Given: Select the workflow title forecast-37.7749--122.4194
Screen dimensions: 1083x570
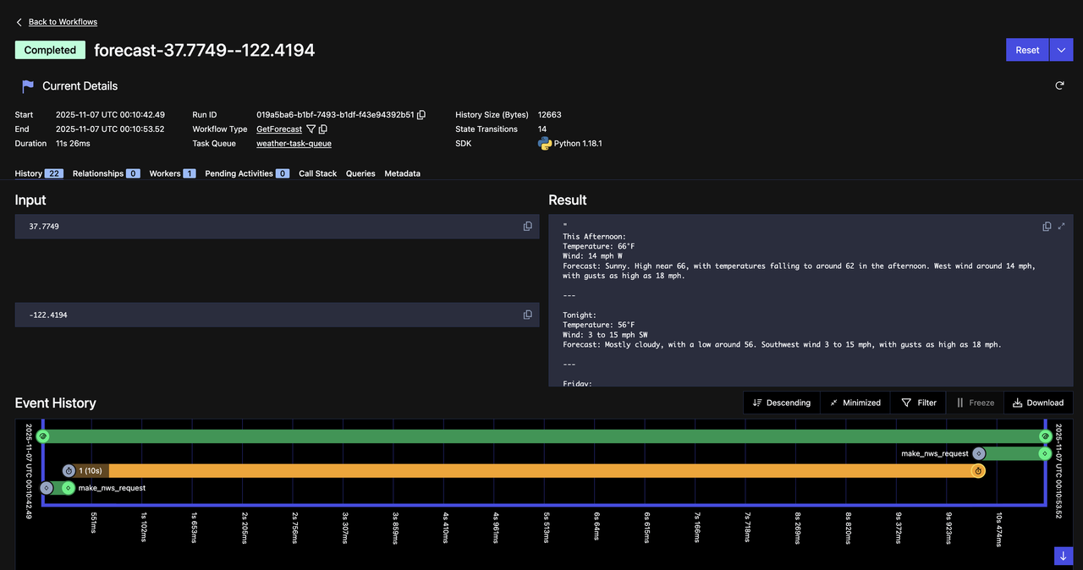Looking at the screenshot, I should 204,50.
